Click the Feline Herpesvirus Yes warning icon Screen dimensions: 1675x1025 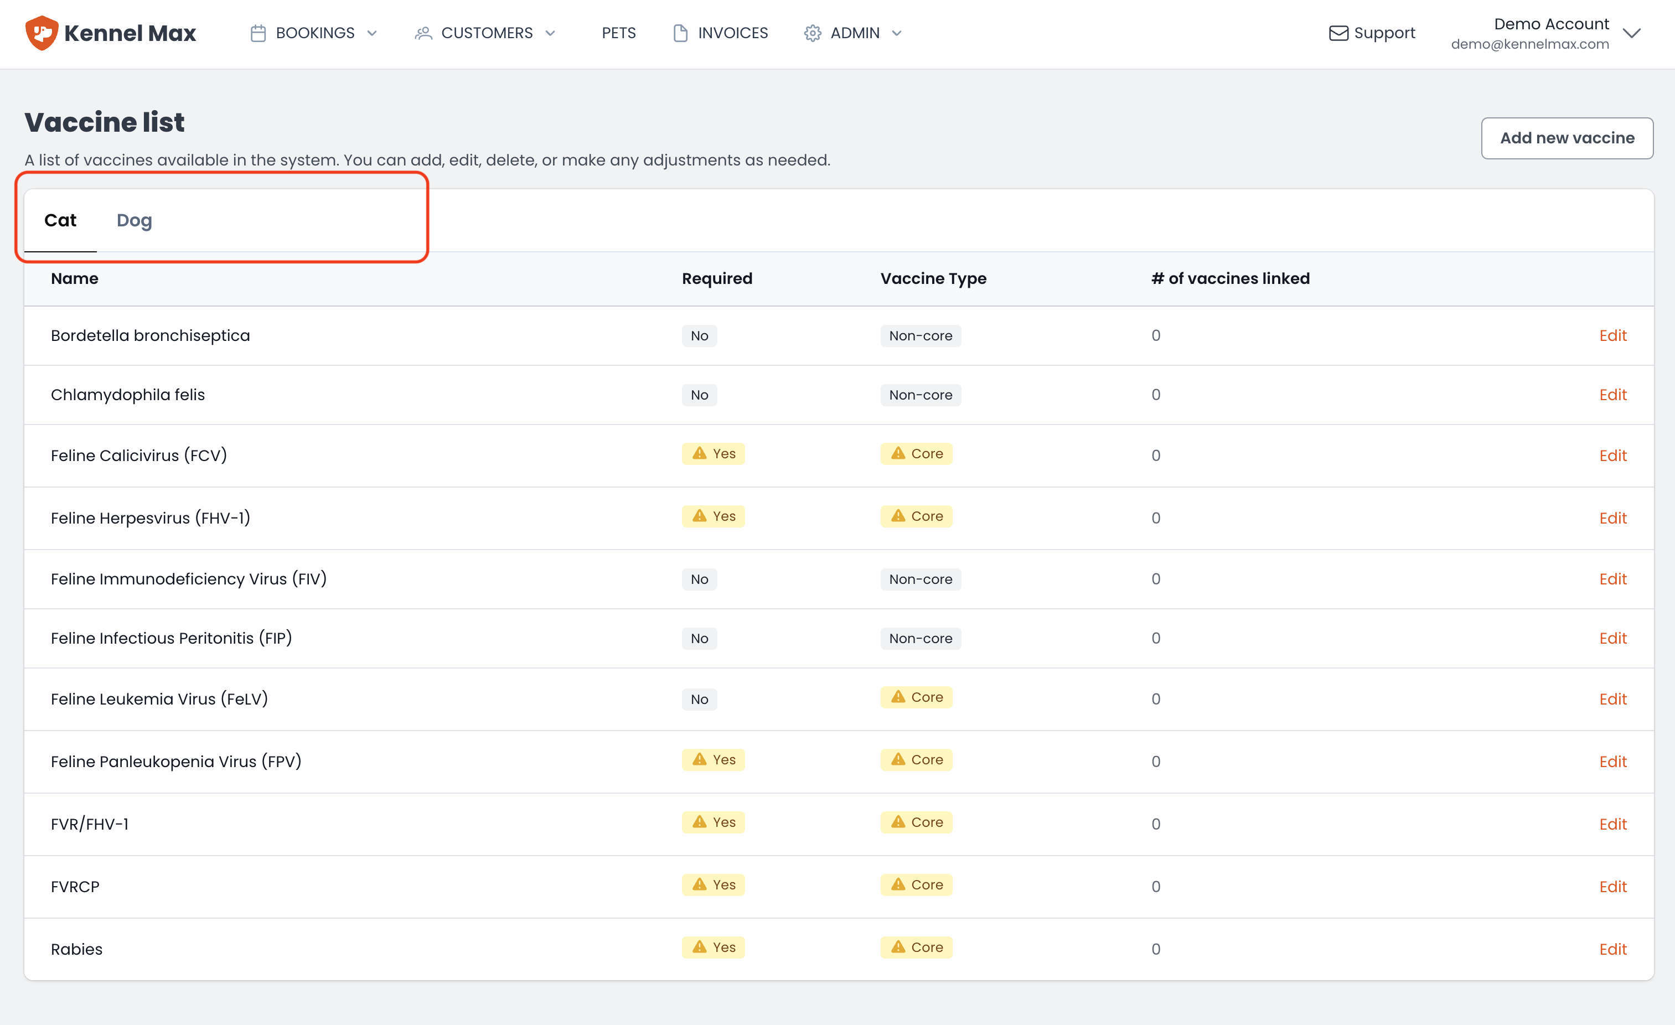coord(700,516)
